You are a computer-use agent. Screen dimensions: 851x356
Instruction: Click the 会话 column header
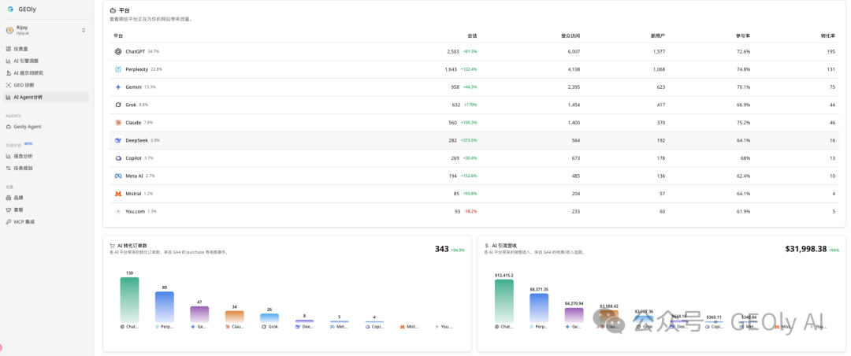(472, 35)
